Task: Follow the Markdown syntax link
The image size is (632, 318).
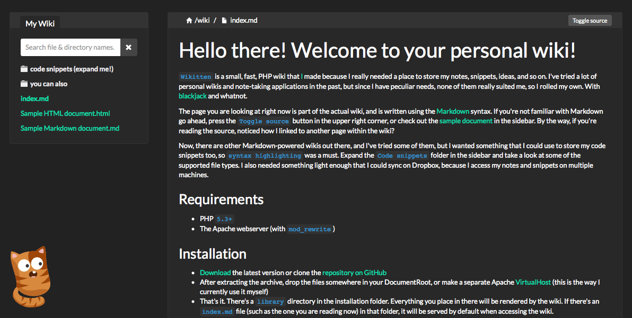Action: point(452,111)
